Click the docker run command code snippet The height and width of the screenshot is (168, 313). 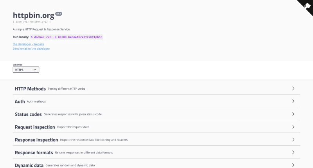(67, 37)
